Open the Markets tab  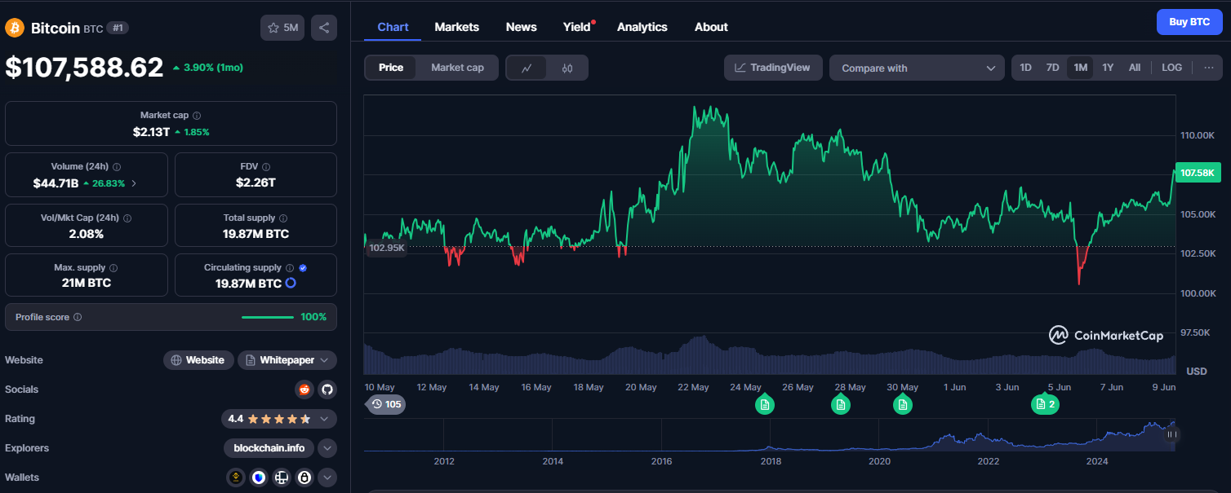[x=457, y=27]
